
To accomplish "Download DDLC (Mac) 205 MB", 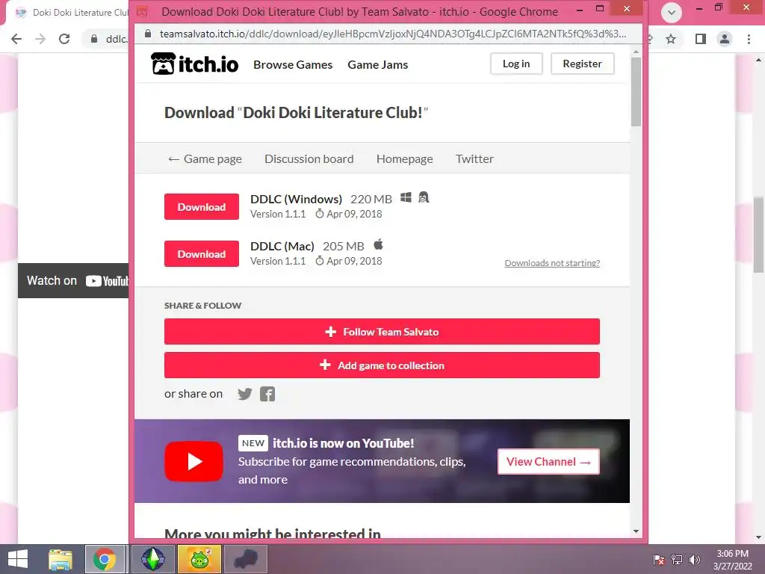I will click(x=202, y=254).
